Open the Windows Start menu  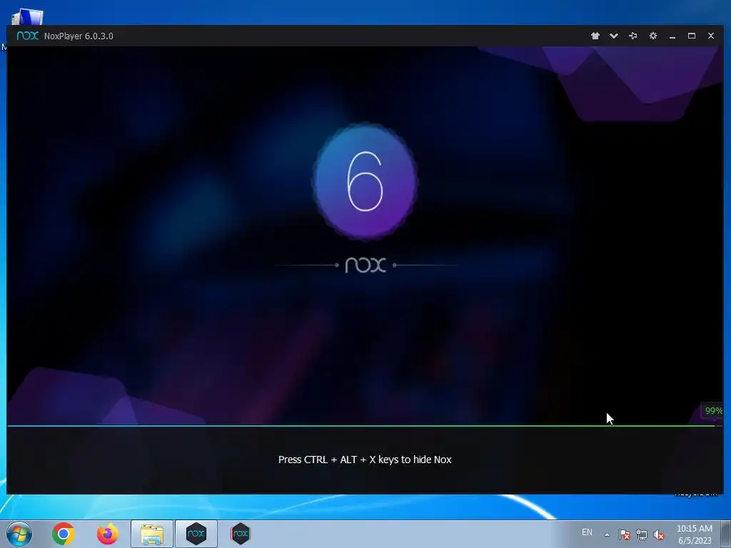coord(19,534)
